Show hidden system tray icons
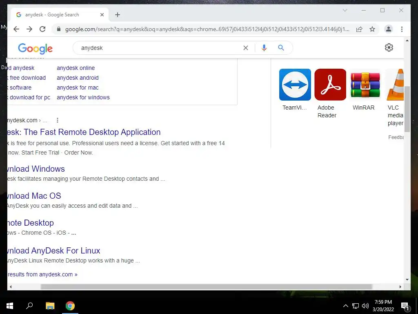 click(345, 306)
